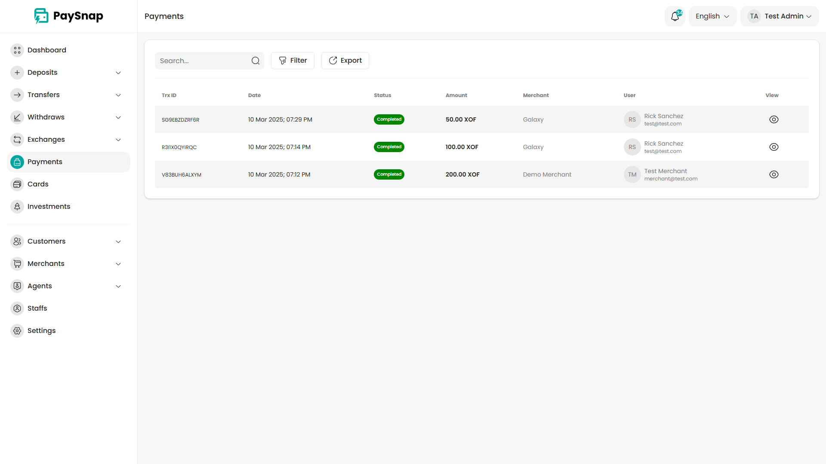826x464 pixels.
Task: Click the Export button
Action: point(345,61)
